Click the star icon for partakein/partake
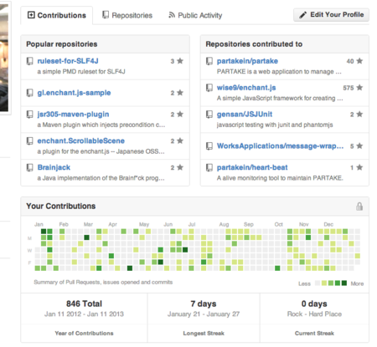Image resolution: width=377 pixels, height=347 pixels. 359,61
